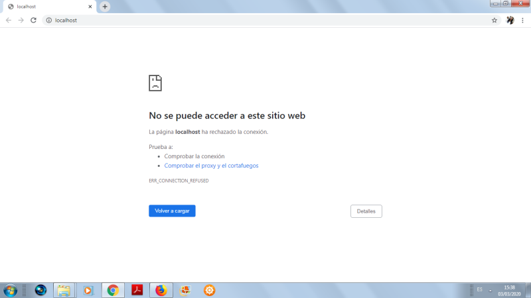The image size is (531, 298).
Task: Select the localhost tab
Action: point(49,7)
